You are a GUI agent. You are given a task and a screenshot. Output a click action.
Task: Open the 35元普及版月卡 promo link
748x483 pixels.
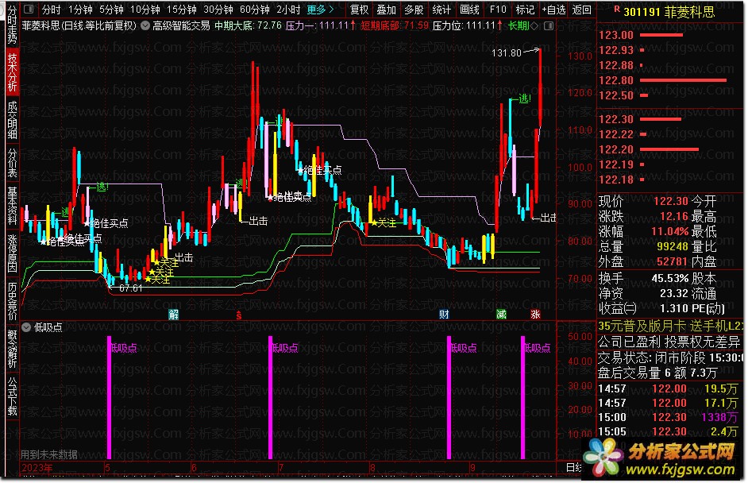click(669, 327)
